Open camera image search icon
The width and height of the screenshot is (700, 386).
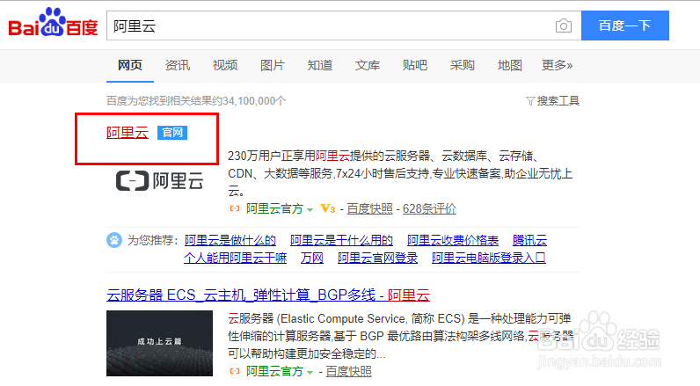(x=564, y=25)
